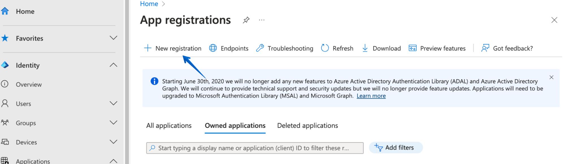This screenshot has width=565, height=164.
Task: Open Endpoints via the globe icon
Action: point(213,48)
